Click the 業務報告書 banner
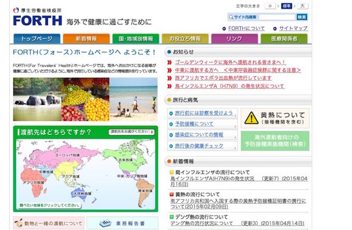Image resolution: width=352 pixels, height=230 pixels. pos(122,223)
